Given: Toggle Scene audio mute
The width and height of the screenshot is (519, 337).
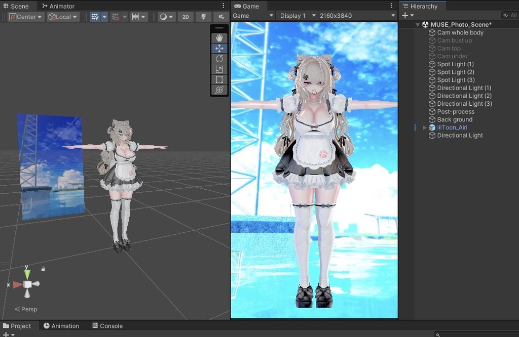Looking at the screenshot, I should (x=221, y=17).
